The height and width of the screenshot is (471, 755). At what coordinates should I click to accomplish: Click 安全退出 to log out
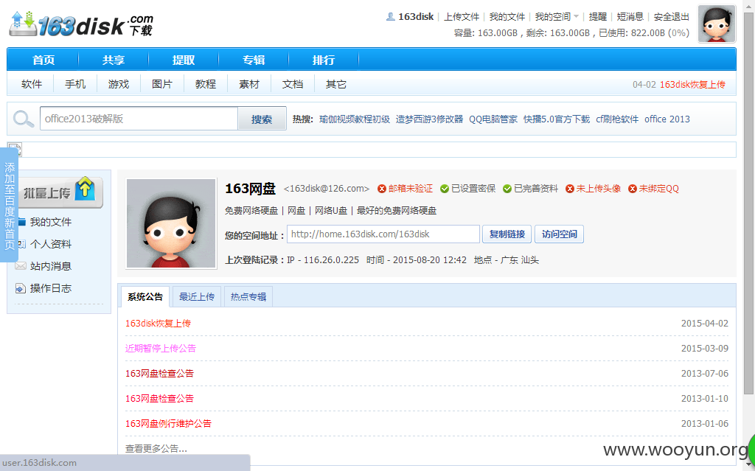tap(671, 17)
